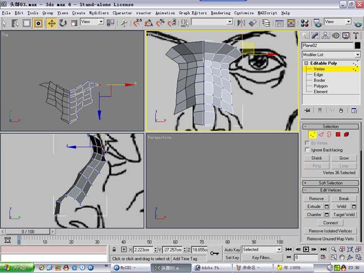
Task: Click the Connect button
Action: tap(331, 223)
